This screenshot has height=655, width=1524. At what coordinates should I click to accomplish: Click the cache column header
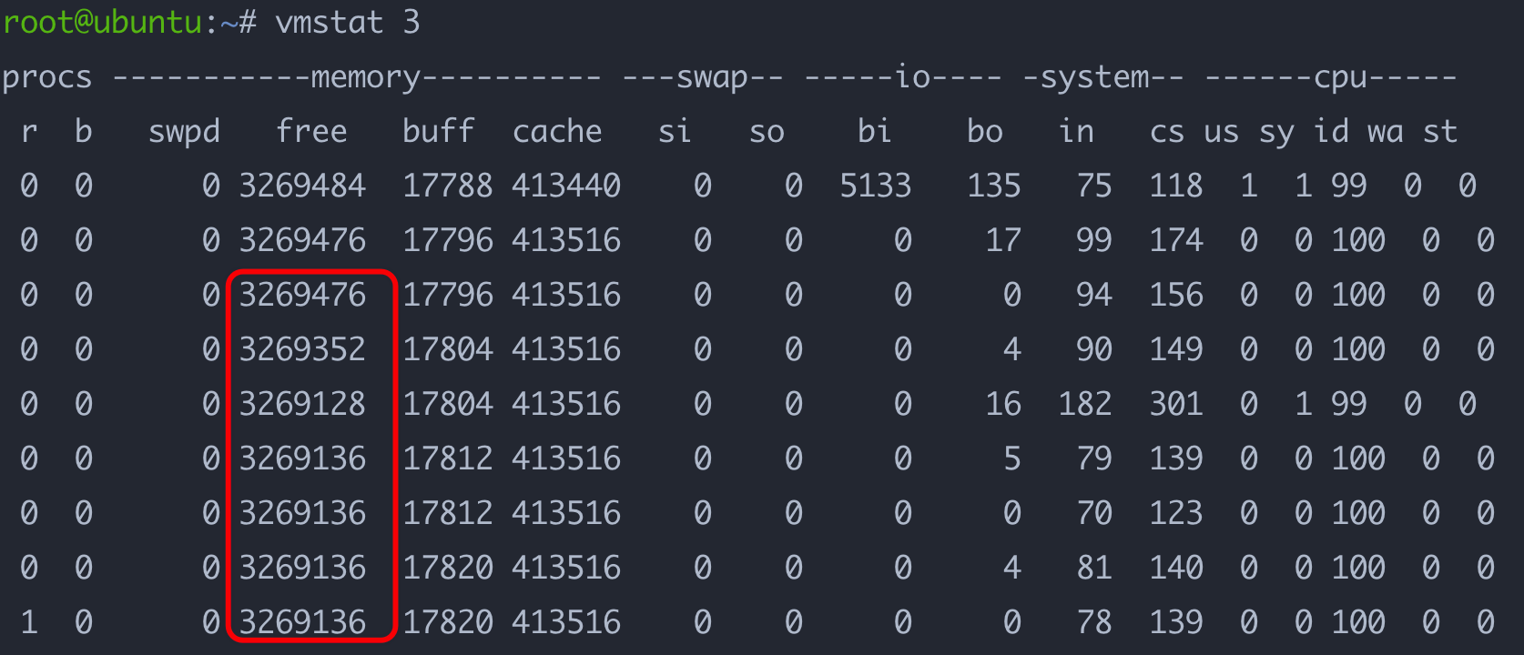(x=557, y=132)
